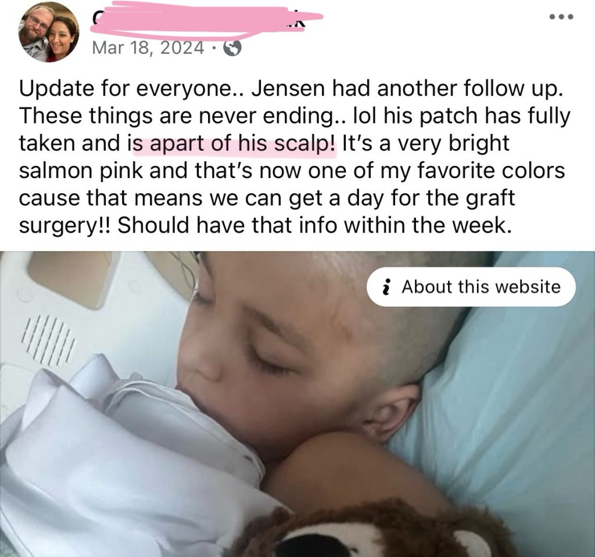595x557 pixels.
Task: Open the Mar 18, 2024 timestamp link
Action: click(x=148, y=48)
